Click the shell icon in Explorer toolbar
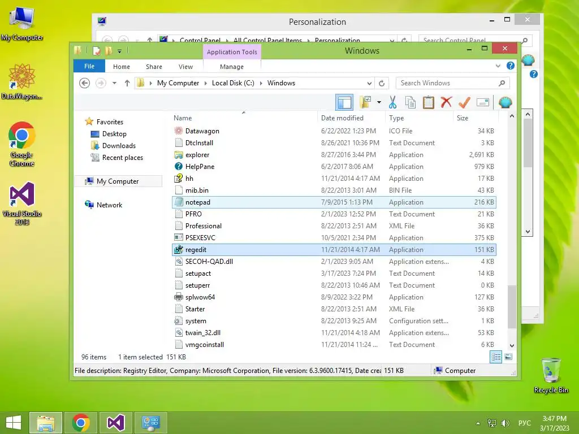 505,102
